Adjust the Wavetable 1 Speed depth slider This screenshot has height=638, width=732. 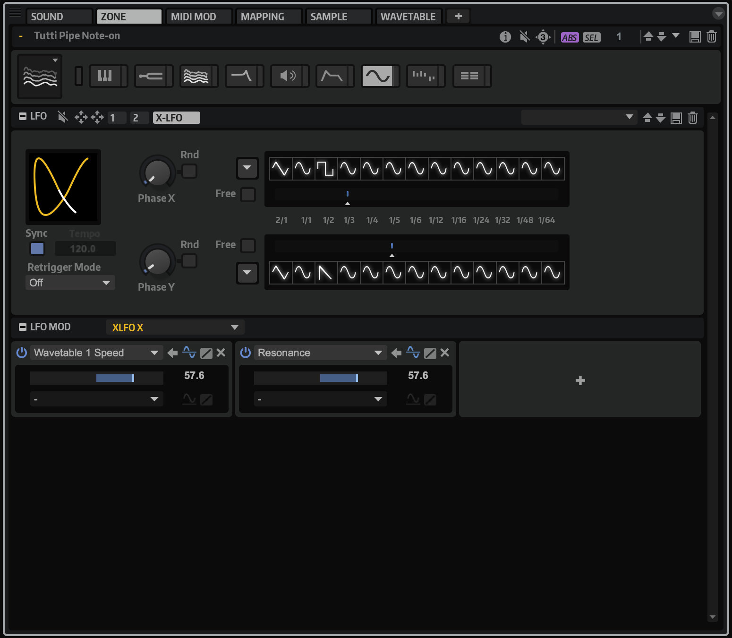[97, 378]
